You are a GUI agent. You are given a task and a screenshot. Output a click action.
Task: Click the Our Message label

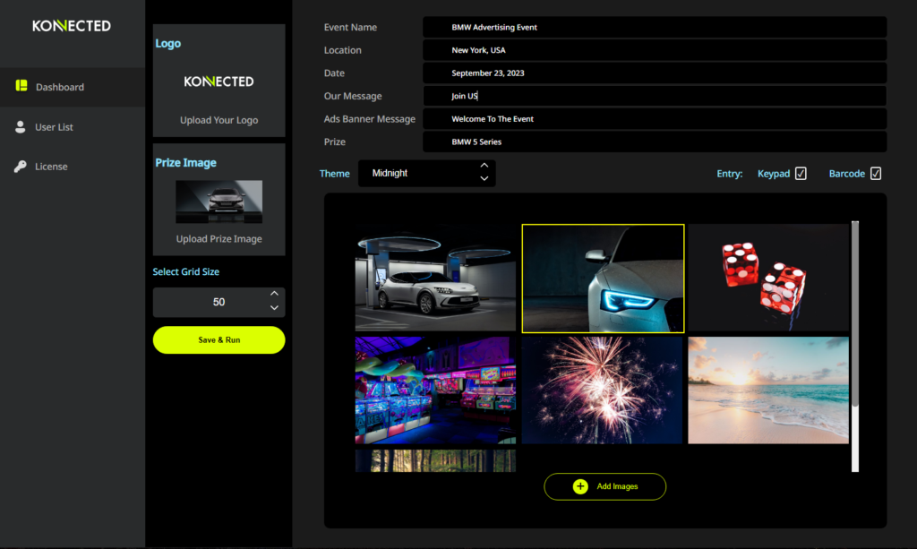pos(353,96)
